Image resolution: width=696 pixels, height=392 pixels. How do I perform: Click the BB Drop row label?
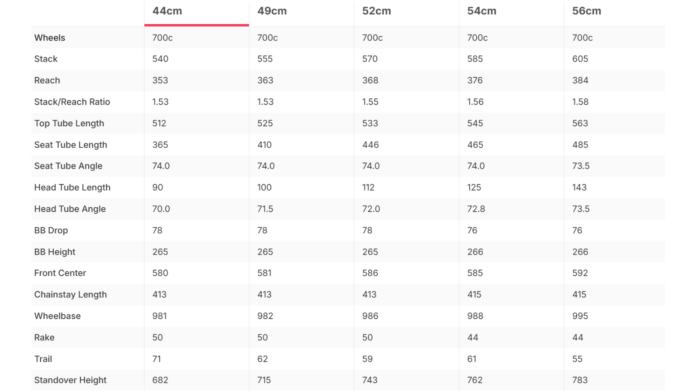[x=51, y=230]
